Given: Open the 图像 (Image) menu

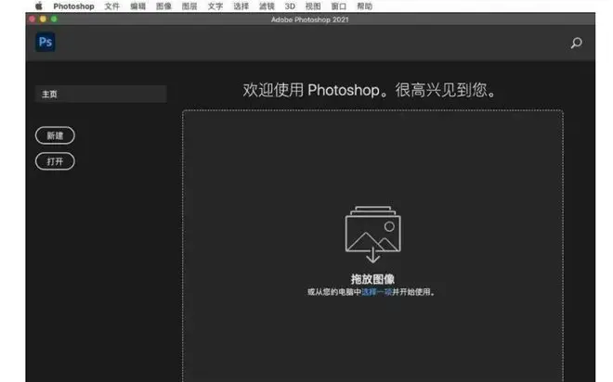Looking at the screenshot, I should (163, 6).
